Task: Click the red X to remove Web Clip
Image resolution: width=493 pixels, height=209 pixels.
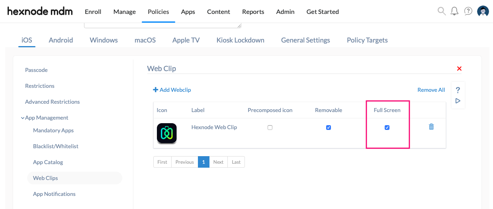Action: pyautogui.click(x=459, y=69)
